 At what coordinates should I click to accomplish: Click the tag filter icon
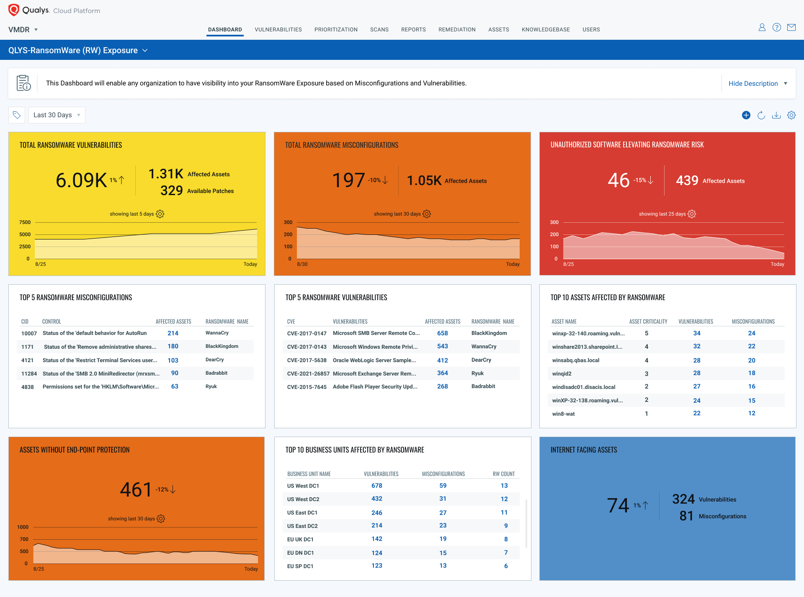pos(17,115)
